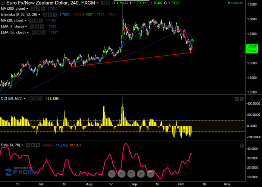The width and height of the screenshot is (262, 187).
Task: Remove the CCI (50, hlc3) indicator
Action: [40, 99]
